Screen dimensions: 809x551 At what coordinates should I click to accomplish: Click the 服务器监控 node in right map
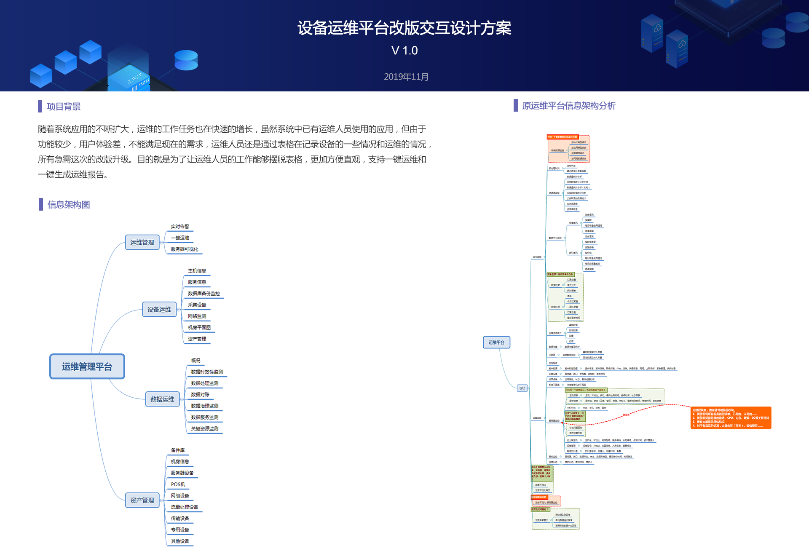click(x=554, y=421)
